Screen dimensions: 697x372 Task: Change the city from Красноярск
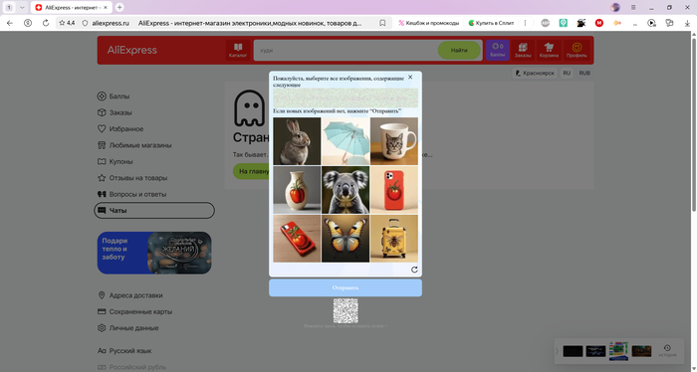point(535,73)
